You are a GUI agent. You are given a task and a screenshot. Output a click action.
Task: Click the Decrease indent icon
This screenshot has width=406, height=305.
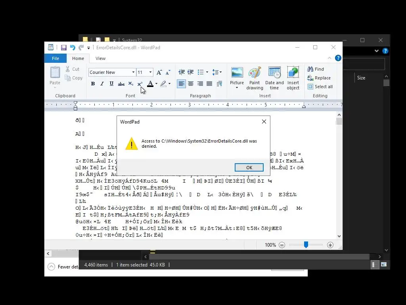point(182,72)
